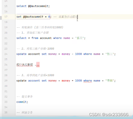
Task: Click '1000' value on line 24
Action: coord(78,54)
